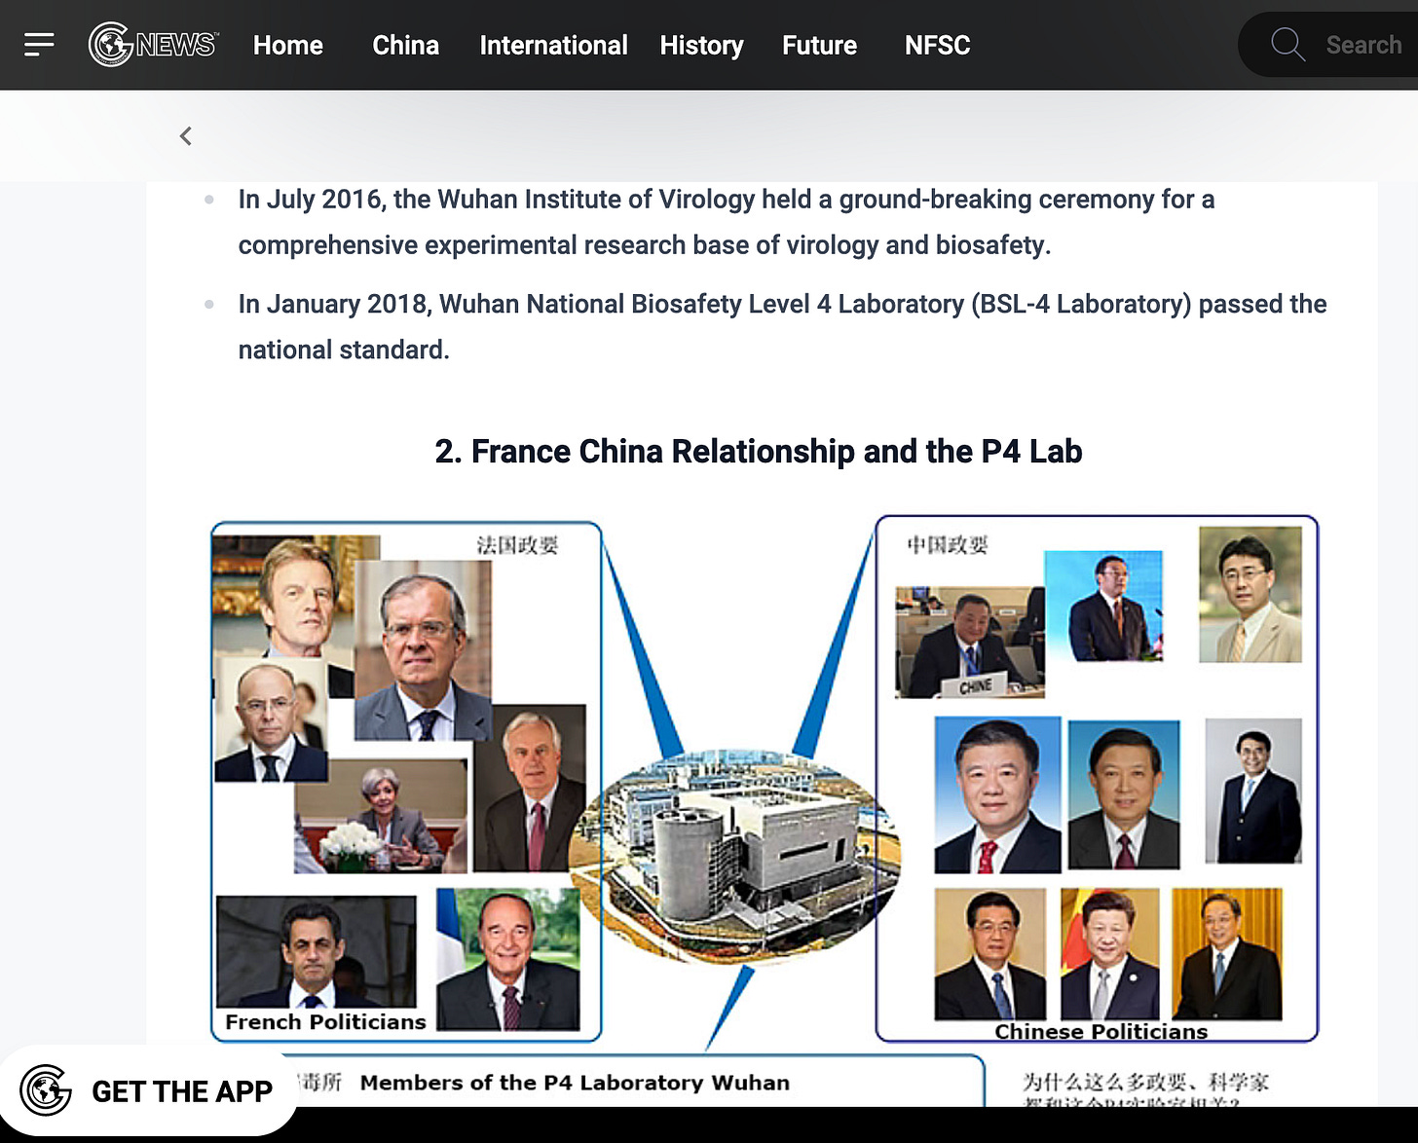Click the Chinese Politicians collage panel
Image resolution: width=1418 pixels, height=1143 pixels.
(x=1097, y=779)
